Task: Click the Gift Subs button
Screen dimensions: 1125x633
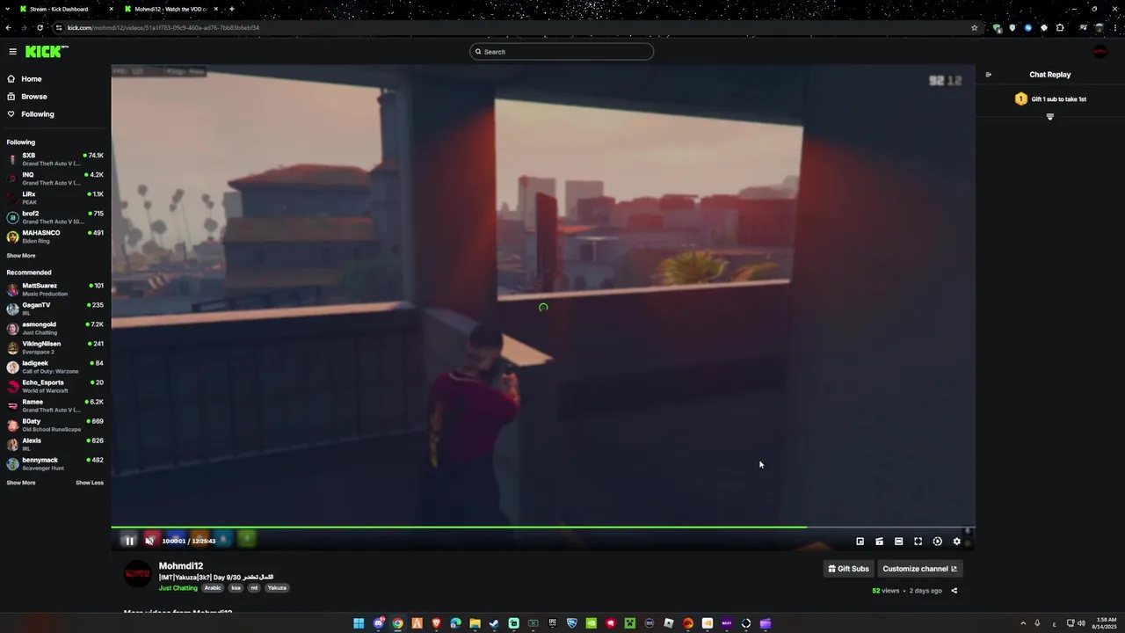Action: (848, 569)
